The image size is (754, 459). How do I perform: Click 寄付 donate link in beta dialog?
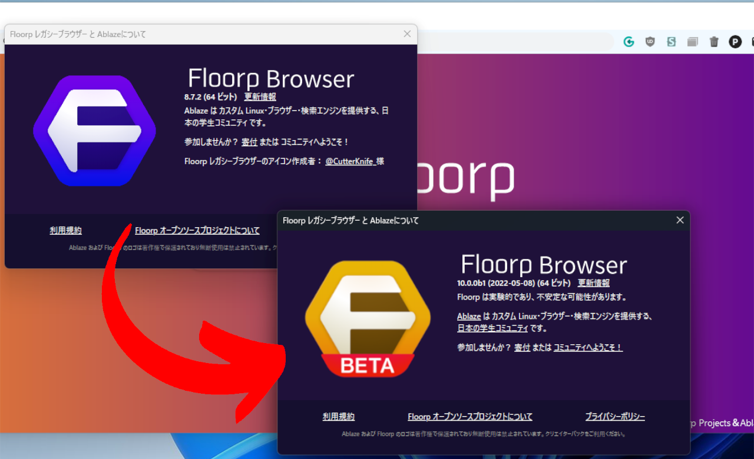coord(522,347)
